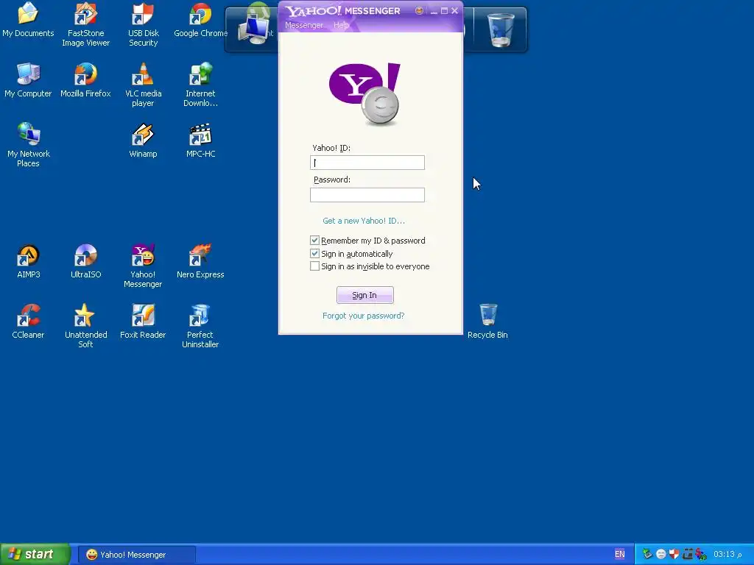Select the Nero Express desktop shortcut
754x565 pixels.
pos(200,261)
